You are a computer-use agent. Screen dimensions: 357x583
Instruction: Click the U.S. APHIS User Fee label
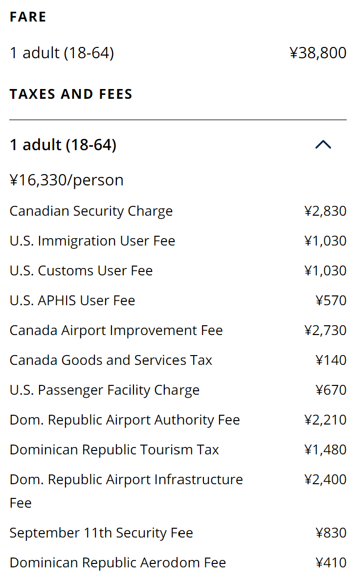click(72, 301)
